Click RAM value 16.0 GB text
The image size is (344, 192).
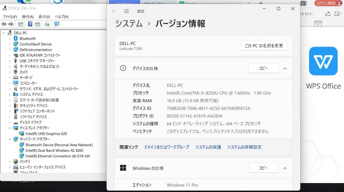point(193,101)
